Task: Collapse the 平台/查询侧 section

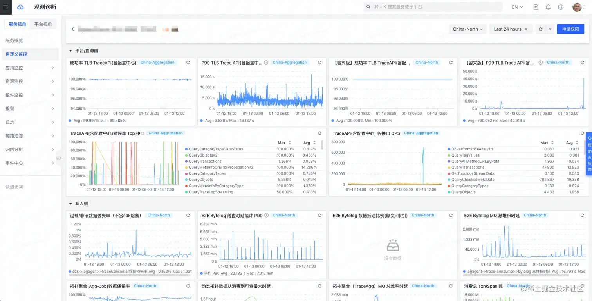Action: pos(71,51)
